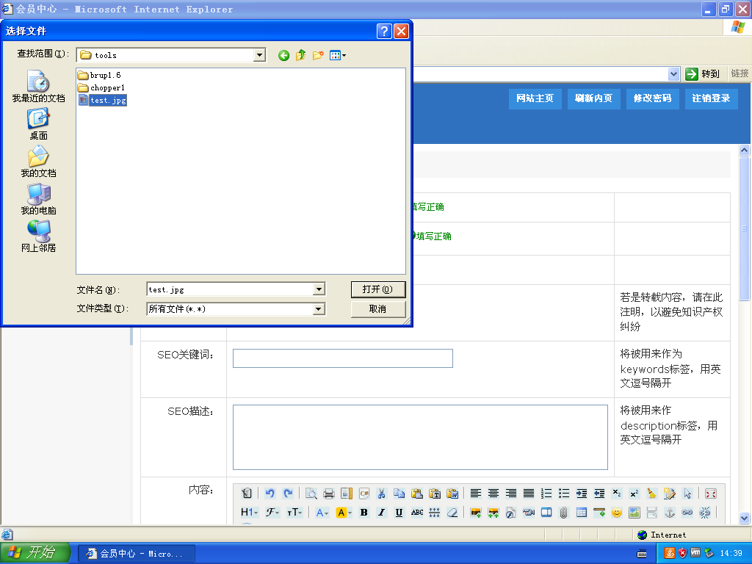Click inside the SEO关键词 input field
Viewport: 752px width, 564px height.
(x=342, y=358)
